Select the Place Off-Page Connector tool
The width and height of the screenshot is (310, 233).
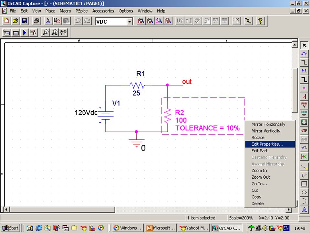(x=304, y=148)
